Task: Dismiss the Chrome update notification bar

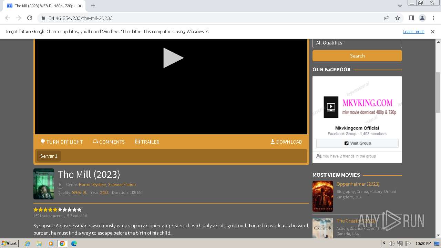Action: point(433,31)
